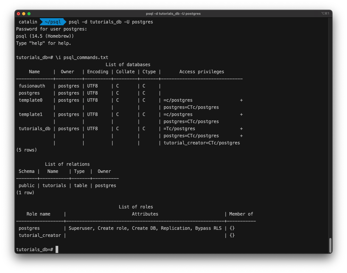The image size is (347, 273).
Task: Click the scrollbar thumb on the right edge
Action: point(330,245)
